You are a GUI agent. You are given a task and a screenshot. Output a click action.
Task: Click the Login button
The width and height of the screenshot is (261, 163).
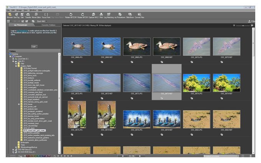34,46
